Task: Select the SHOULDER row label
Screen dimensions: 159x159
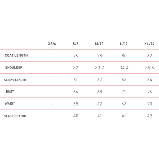Action: 14,67
